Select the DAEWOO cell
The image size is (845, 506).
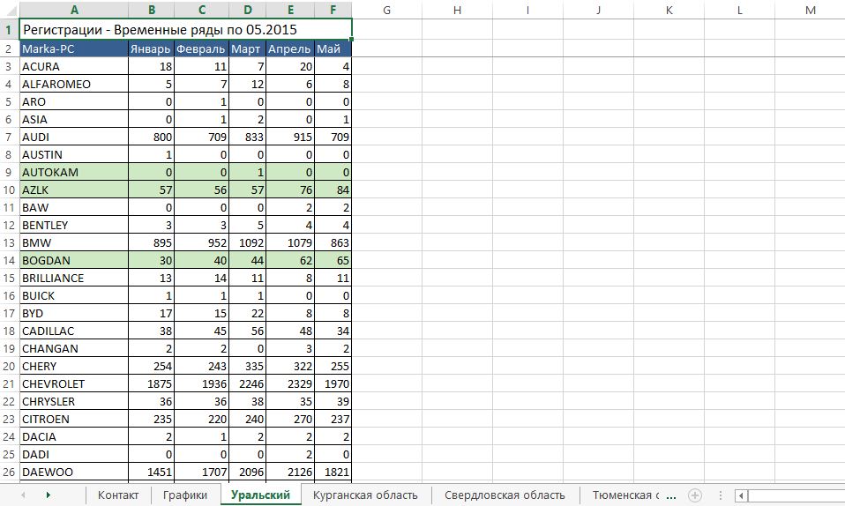click(x=74, y=472)
